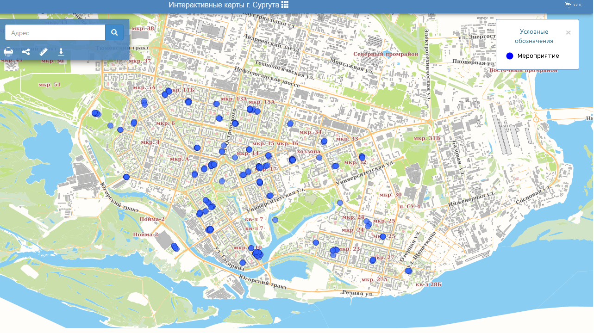Click the Интерактивные карты г. Сургута title
Viewport: 594px width, 333px height.
click(224, 5)
